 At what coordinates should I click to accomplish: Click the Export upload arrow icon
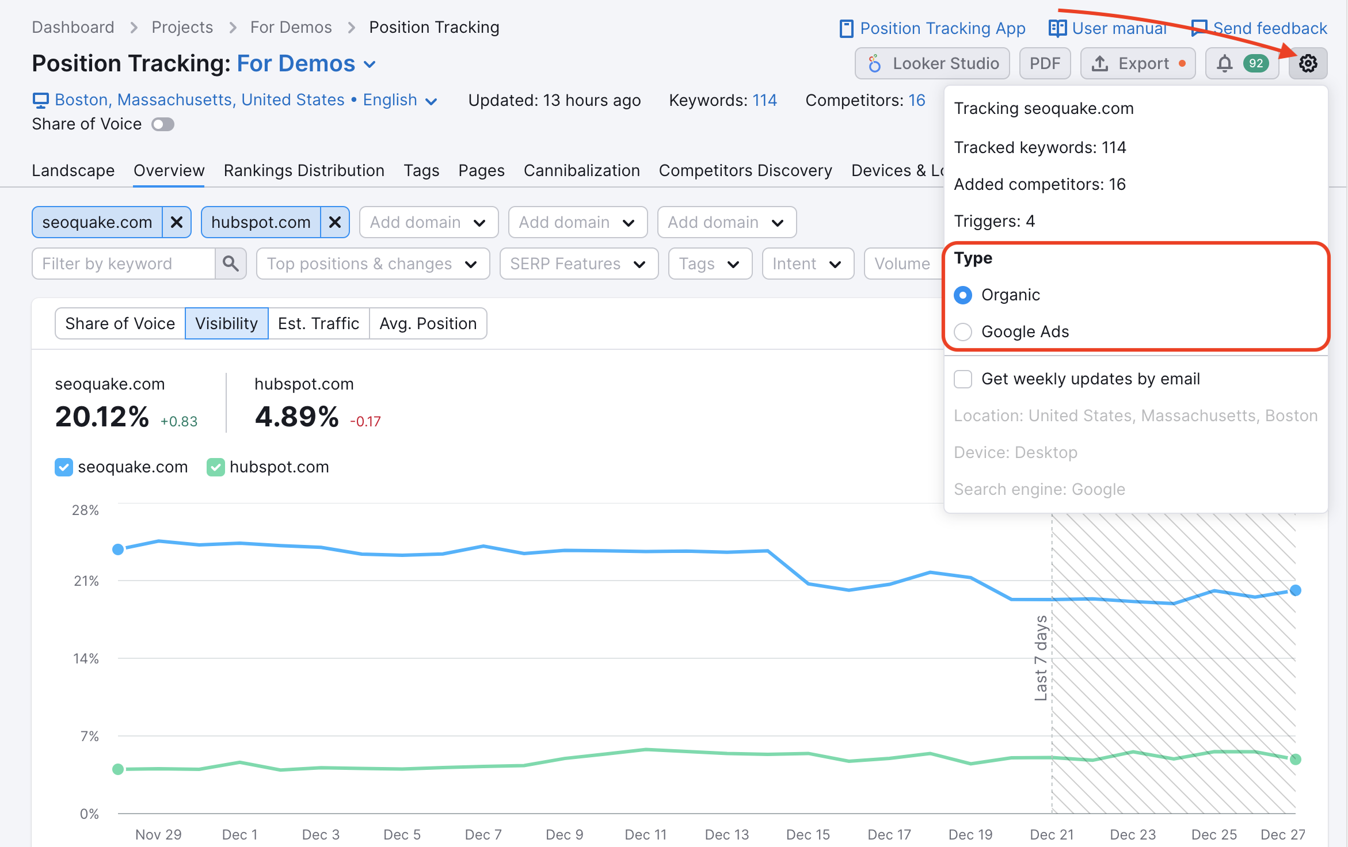point(1100,63)
